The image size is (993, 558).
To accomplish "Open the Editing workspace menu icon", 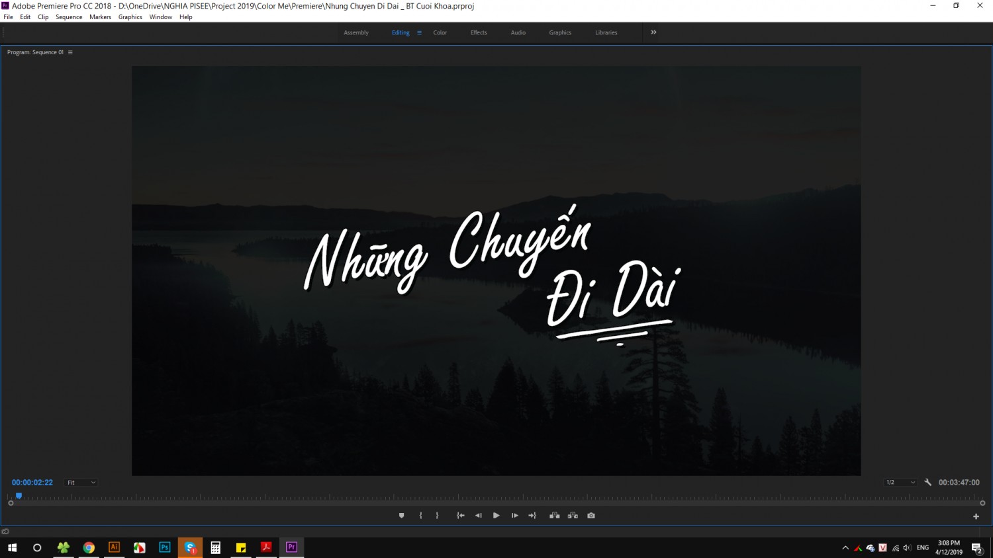I will click(x=419, y=32).
